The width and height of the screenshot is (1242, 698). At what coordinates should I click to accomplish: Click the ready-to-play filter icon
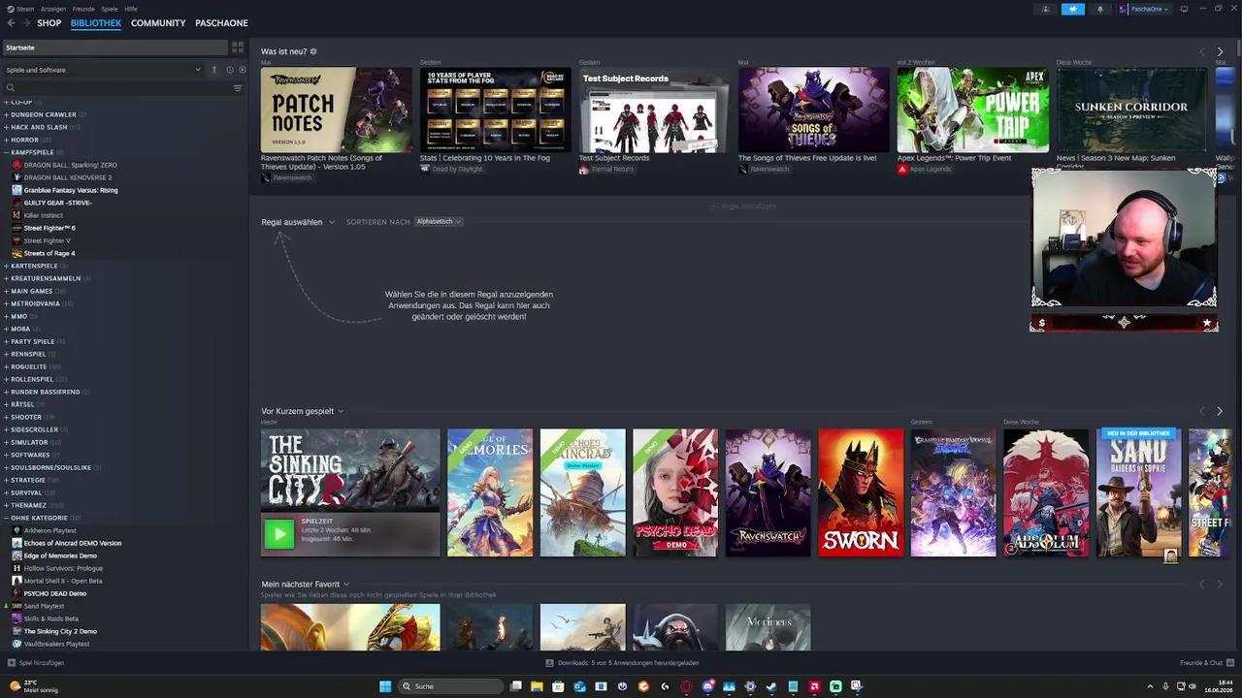point(241,70)
